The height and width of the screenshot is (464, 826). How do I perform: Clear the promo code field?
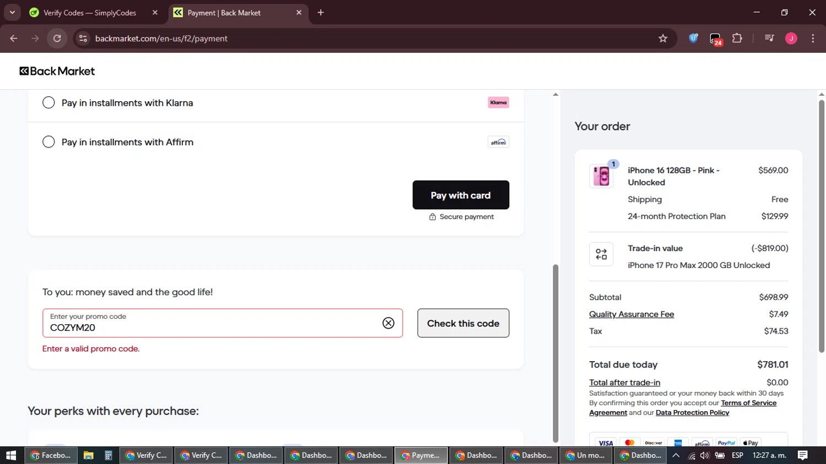pyautogui.click(x=388, y=323)
